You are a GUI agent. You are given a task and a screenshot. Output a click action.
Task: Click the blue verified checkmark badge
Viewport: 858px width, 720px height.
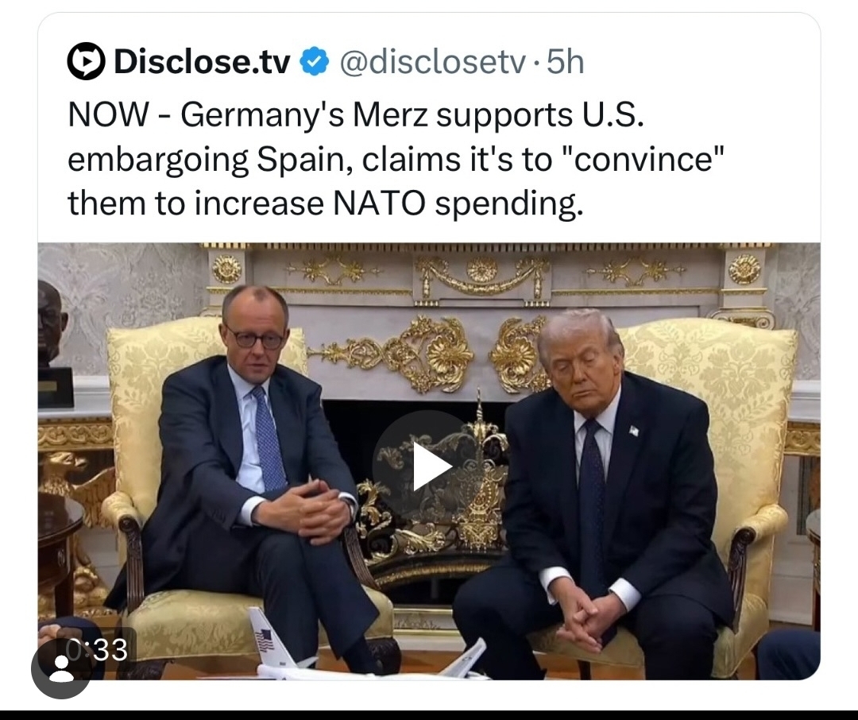(x=314, y=61)
